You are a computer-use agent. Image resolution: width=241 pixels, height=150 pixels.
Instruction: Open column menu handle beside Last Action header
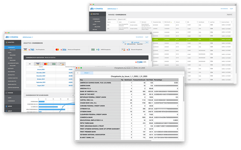click(140, 22)
